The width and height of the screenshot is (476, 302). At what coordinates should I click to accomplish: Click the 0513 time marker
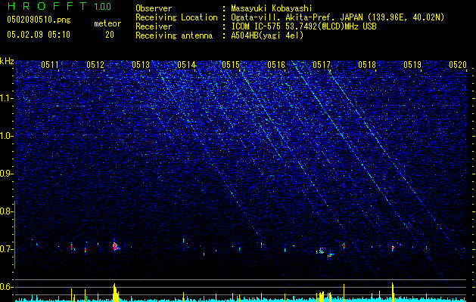tap(141, 65)
